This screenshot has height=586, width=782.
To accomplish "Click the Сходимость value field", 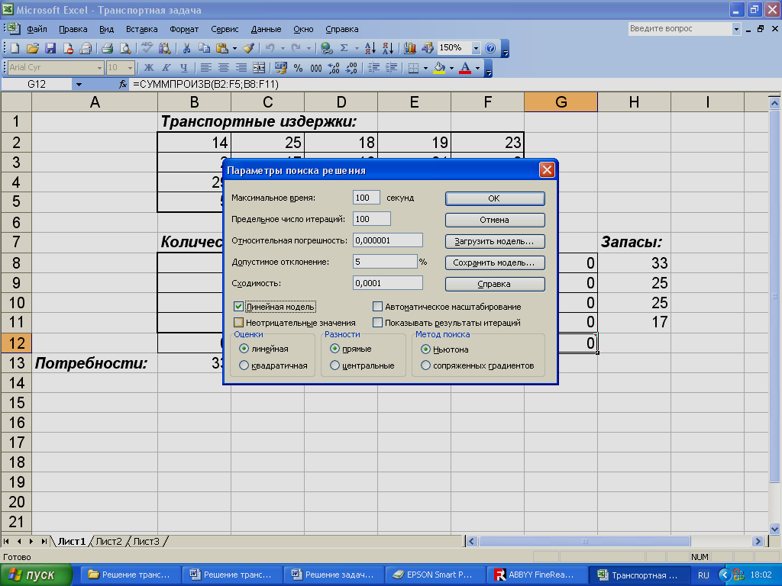I will click(x=387, y=283).
